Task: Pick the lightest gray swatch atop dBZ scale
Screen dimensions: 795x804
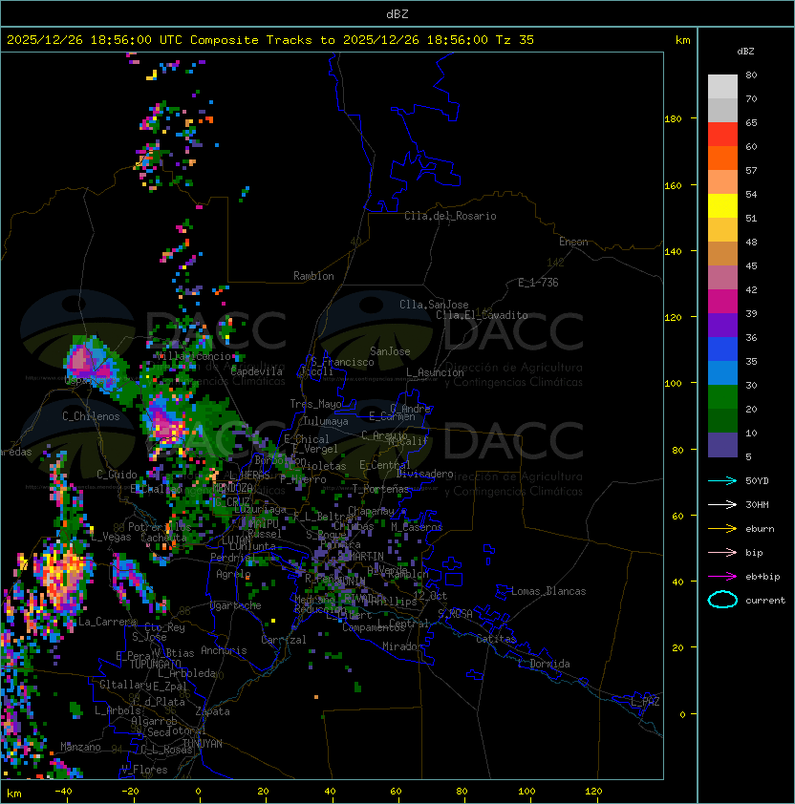Action: [722, 86]
